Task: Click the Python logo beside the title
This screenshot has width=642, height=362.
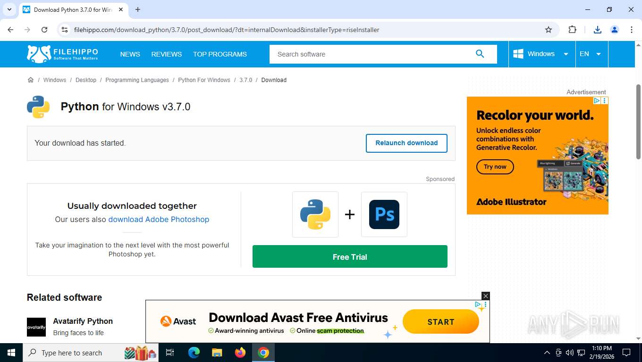Action: [x=38, y=107]
